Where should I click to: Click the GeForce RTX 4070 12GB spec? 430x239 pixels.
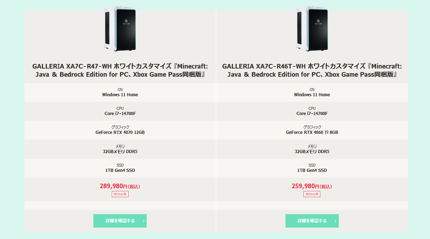(120, 132)
